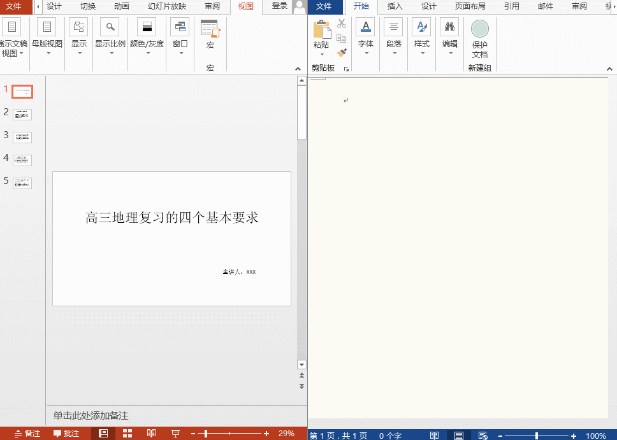The width and height of the screenshot is (617, 440).
Task: Select slide 4 thumbnail
Action: point(22,160)
